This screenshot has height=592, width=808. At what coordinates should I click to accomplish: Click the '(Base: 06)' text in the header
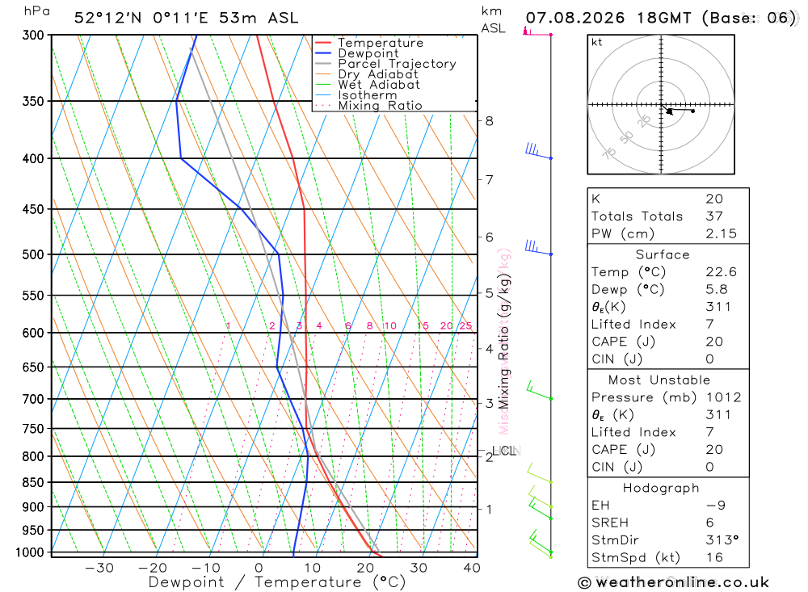tap(749, 18)
